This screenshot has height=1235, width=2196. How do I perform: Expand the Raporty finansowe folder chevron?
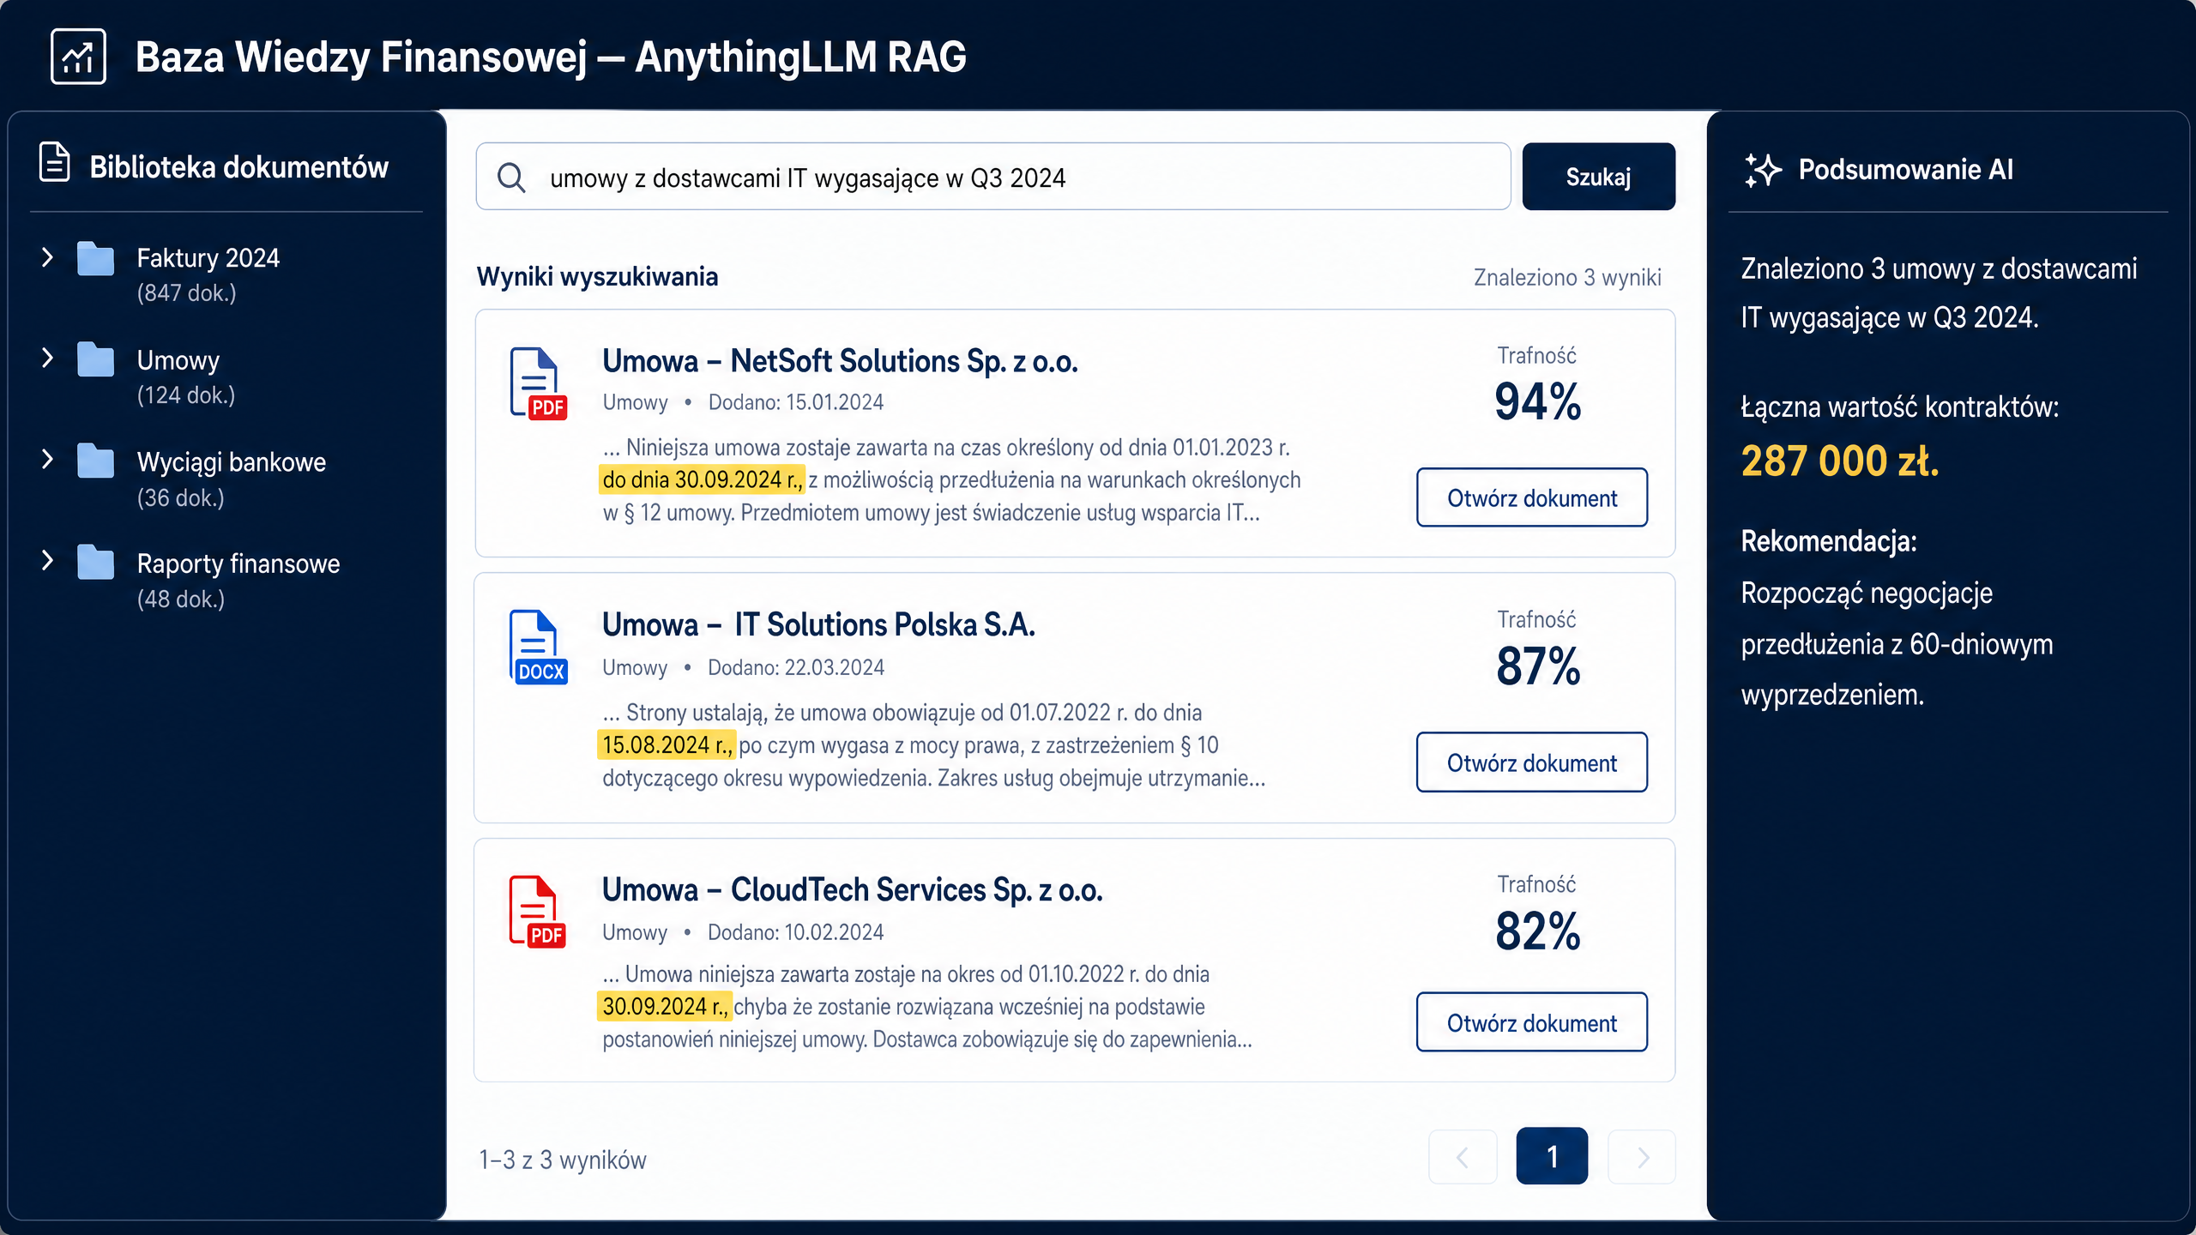[47, 561]
